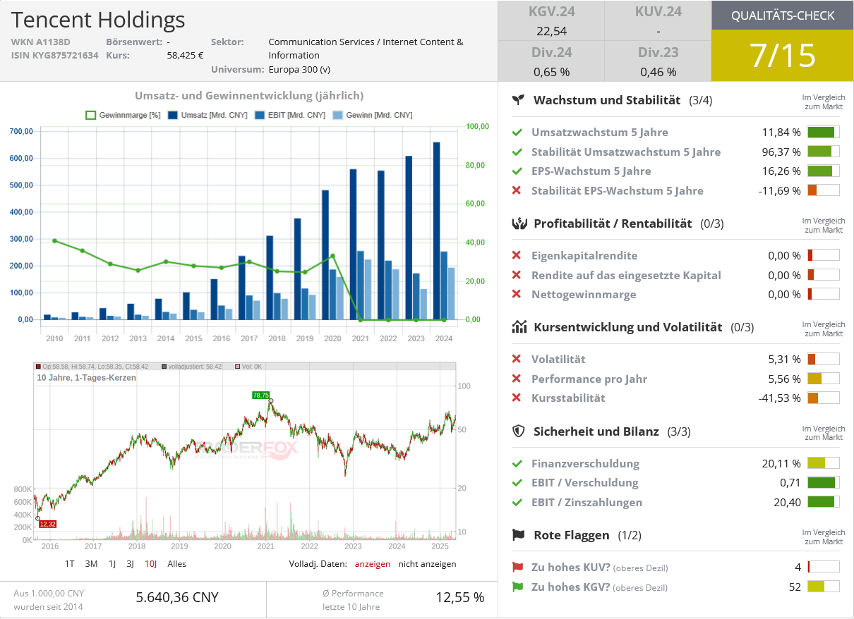
Task: Click anzeigen for Volladj. Daten
Action: pyautogui.click(x=372, y=564)
